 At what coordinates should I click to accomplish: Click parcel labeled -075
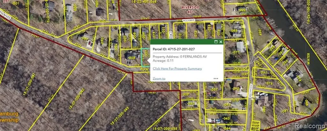(x=269, y=83)
